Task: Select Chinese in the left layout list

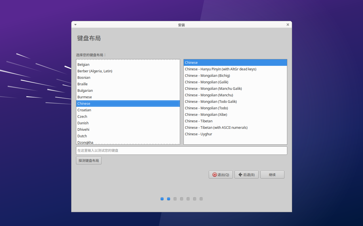Action: point(128,103)
